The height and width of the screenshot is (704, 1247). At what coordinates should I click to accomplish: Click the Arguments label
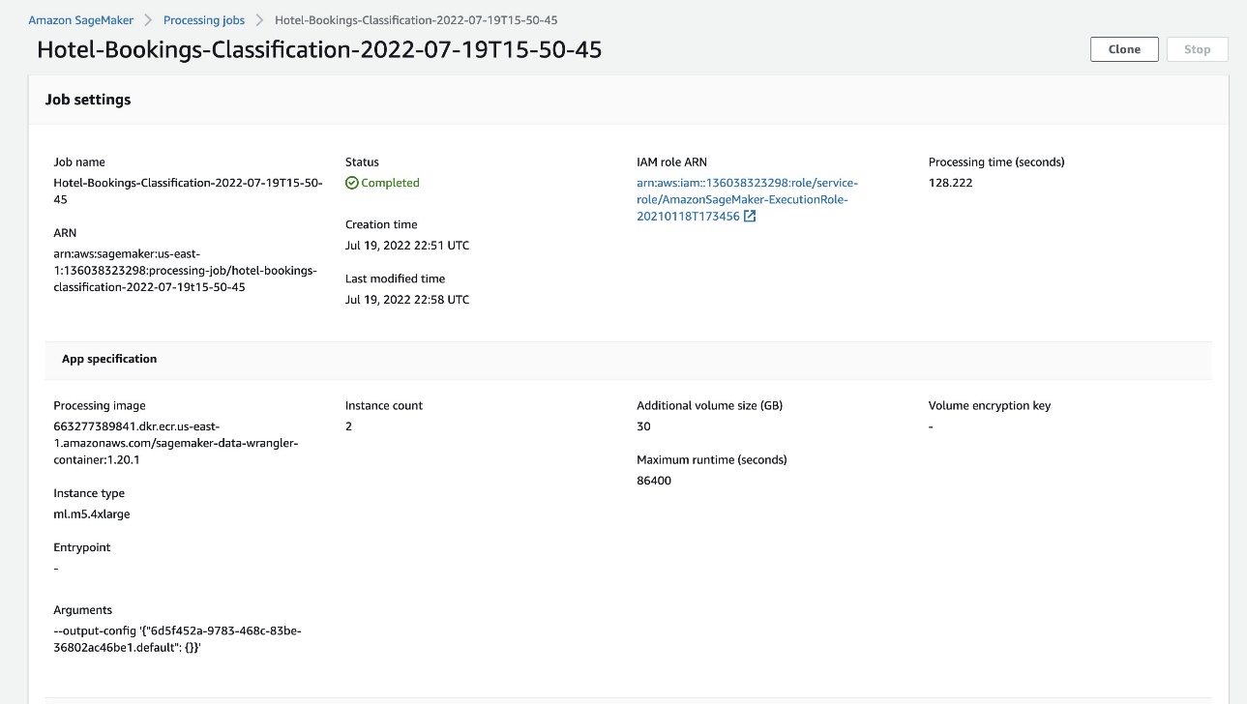click(x=83, y=610)
